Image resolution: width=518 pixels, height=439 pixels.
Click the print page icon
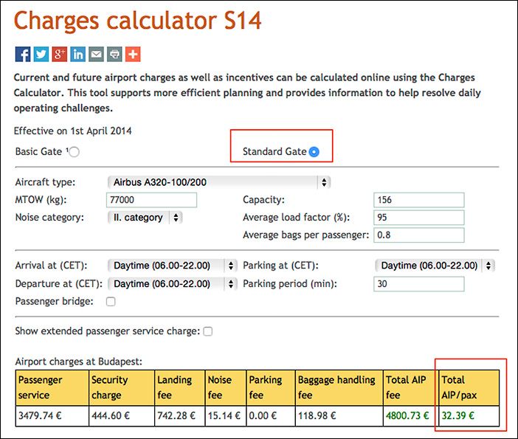coord(114,54)
